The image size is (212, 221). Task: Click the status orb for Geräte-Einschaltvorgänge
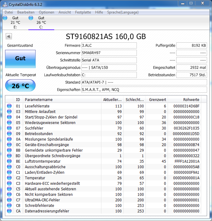coord(9,145)
